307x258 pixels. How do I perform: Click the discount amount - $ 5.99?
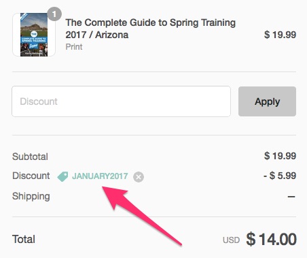pyautogui.click(x=280, y=176)
